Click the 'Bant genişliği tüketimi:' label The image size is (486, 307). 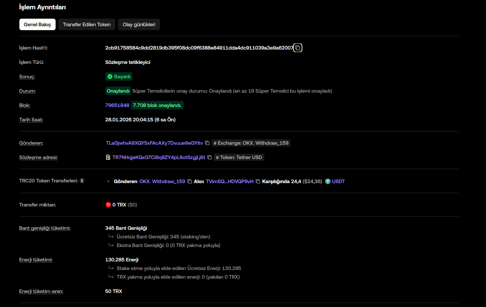(45, 228)
